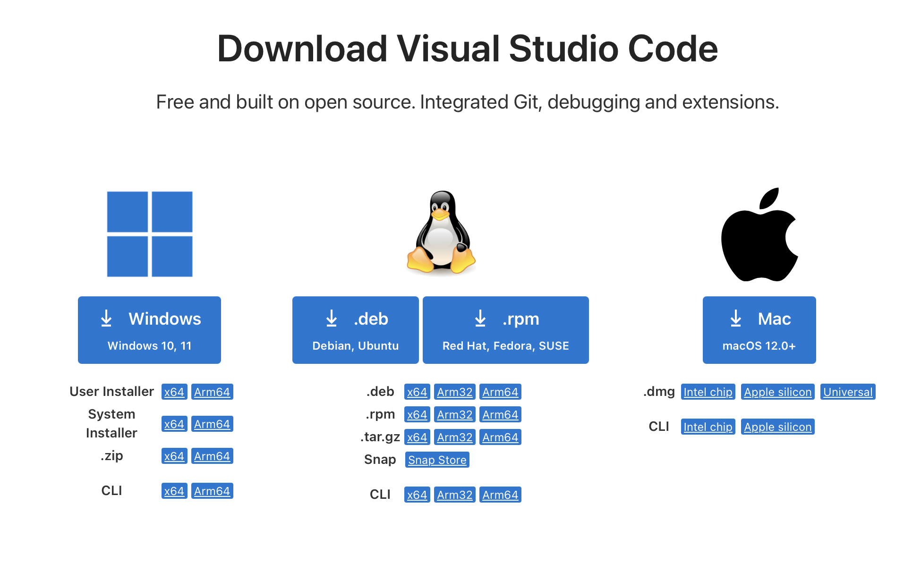Select Arm64 in the Linux .rpm row
Screen dimensions: 921x571
500,414
